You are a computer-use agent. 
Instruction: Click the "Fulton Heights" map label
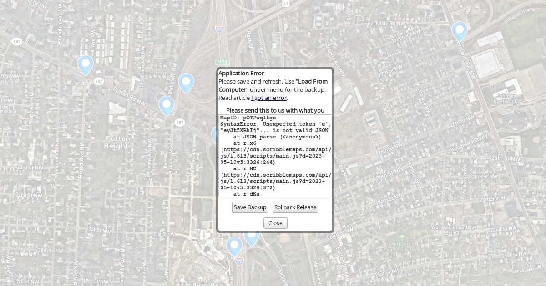118,142
